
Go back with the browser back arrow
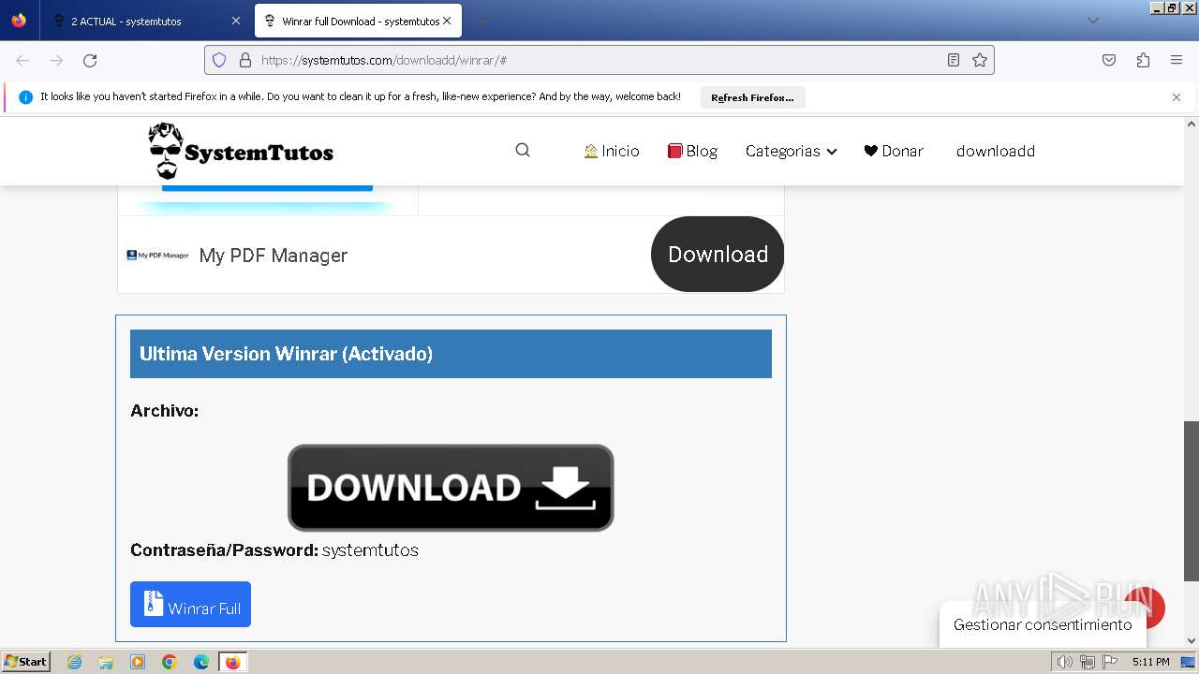[22, 60]
